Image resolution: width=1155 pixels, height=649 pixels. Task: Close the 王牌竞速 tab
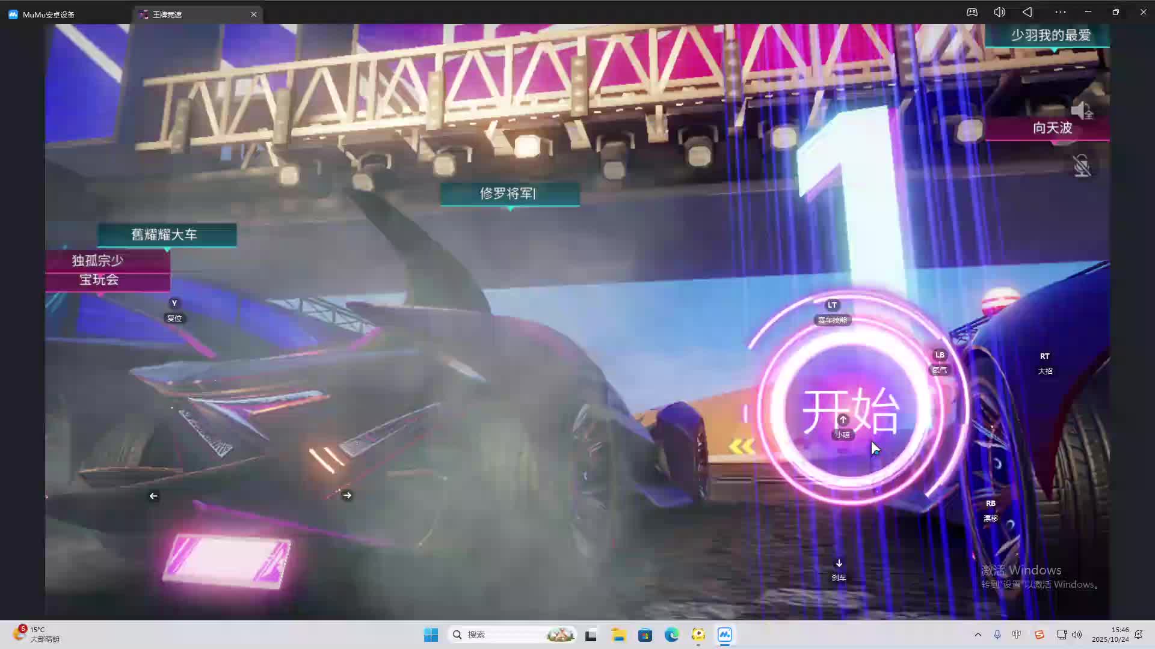(x=254, y=14)
